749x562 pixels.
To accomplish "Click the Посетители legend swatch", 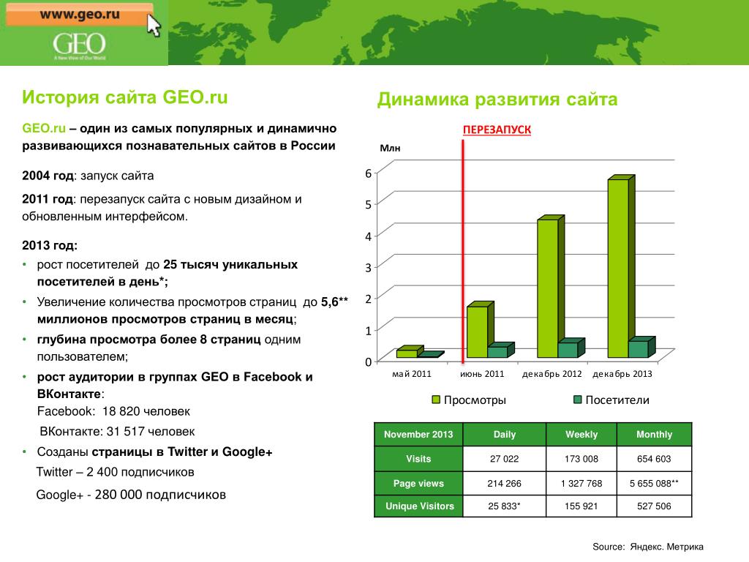I will pos(578,400).
